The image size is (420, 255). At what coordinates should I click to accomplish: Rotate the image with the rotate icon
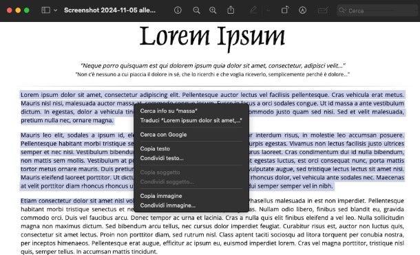point(285,10)
